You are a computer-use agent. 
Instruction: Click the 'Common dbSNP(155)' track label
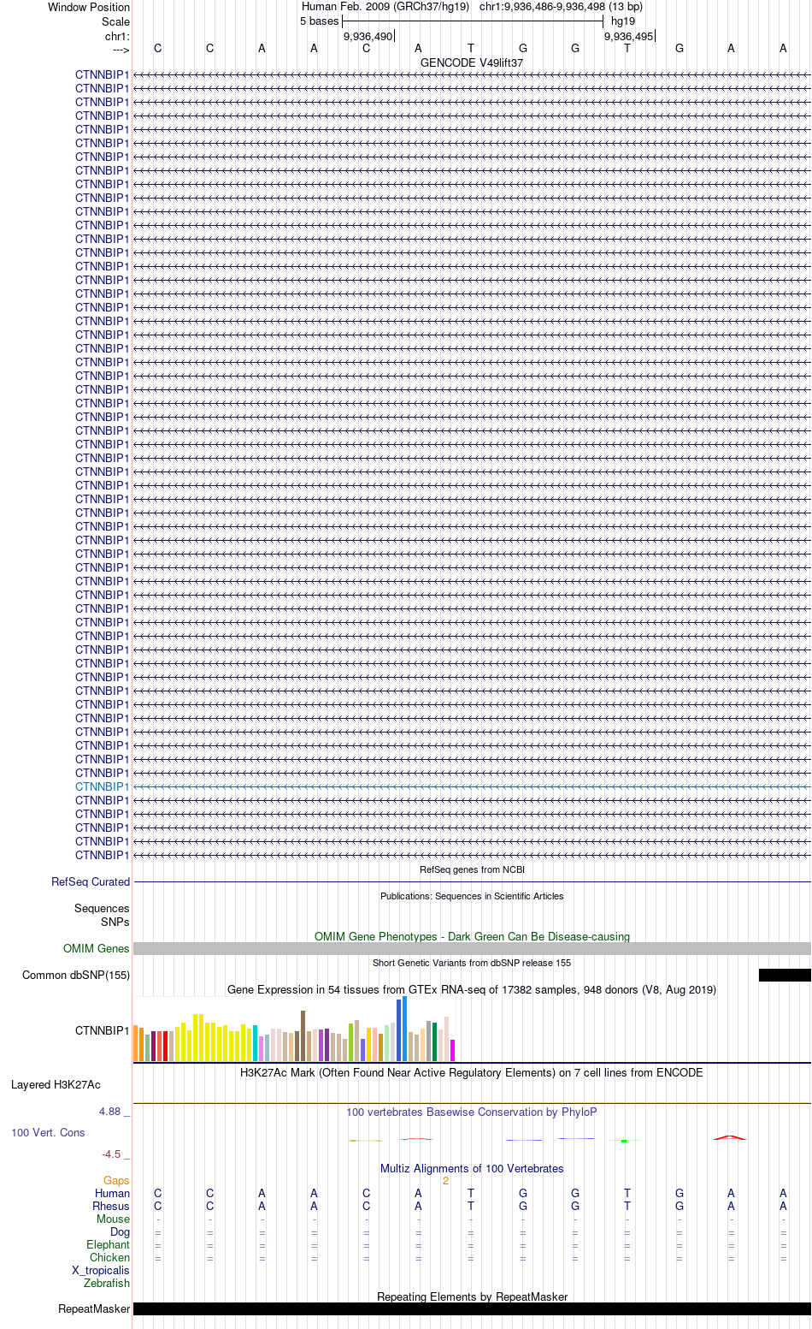[x=76, y=975]
